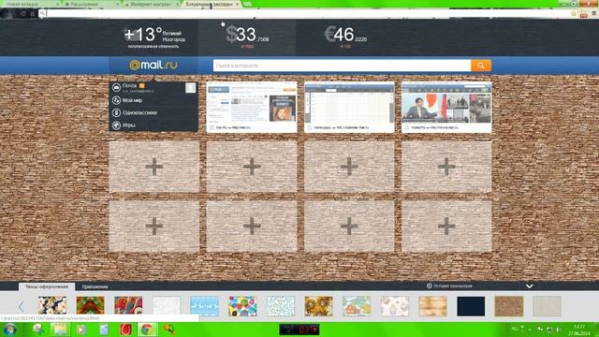
Task: Select the red paisley theme swatch
Action: click(128, 306)
